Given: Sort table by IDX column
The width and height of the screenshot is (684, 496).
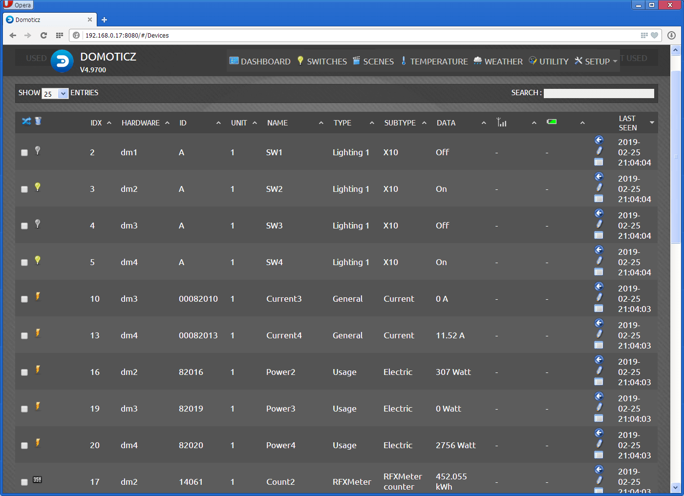Looking at the screenshot, I should point(101,123).
